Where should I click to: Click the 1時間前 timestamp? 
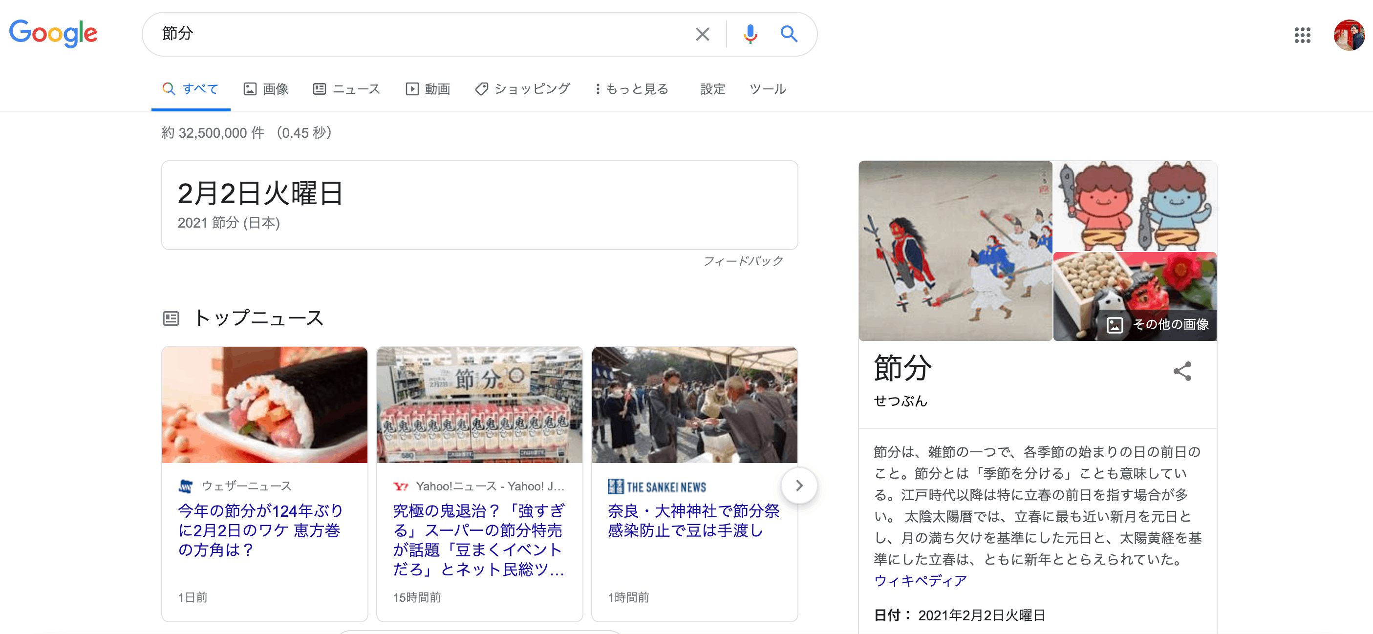628,598
